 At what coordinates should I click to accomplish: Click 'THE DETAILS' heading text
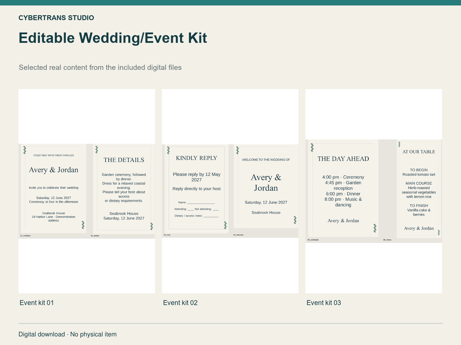[124, 160]
